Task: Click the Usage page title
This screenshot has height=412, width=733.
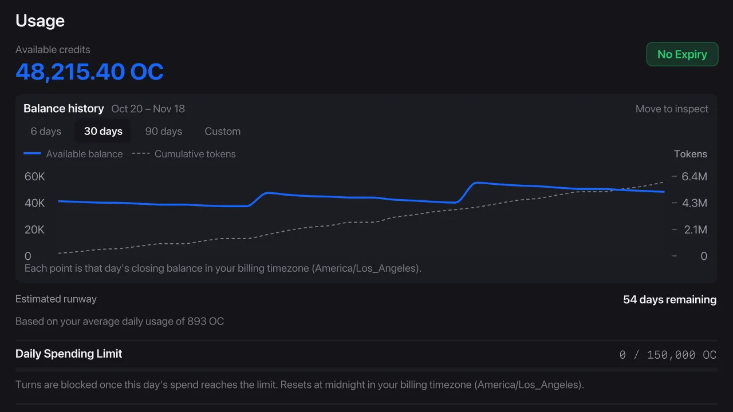Action: (x=40, y=21)
